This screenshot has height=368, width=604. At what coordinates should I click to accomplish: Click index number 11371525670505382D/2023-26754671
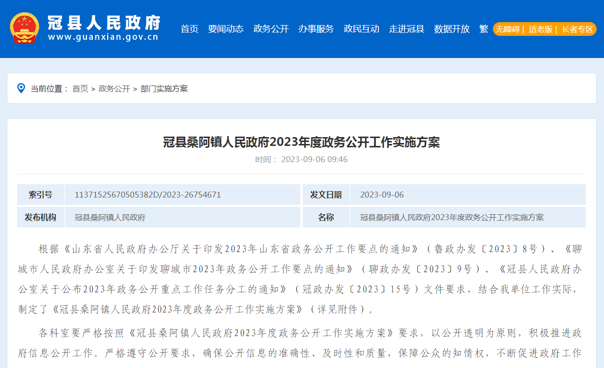tap(148, 195)
